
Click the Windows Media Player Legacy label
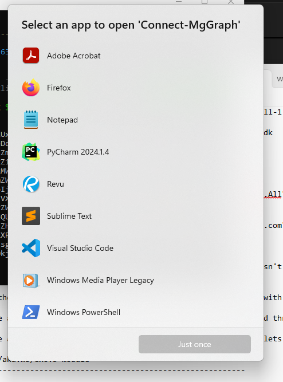pos(100,281)
